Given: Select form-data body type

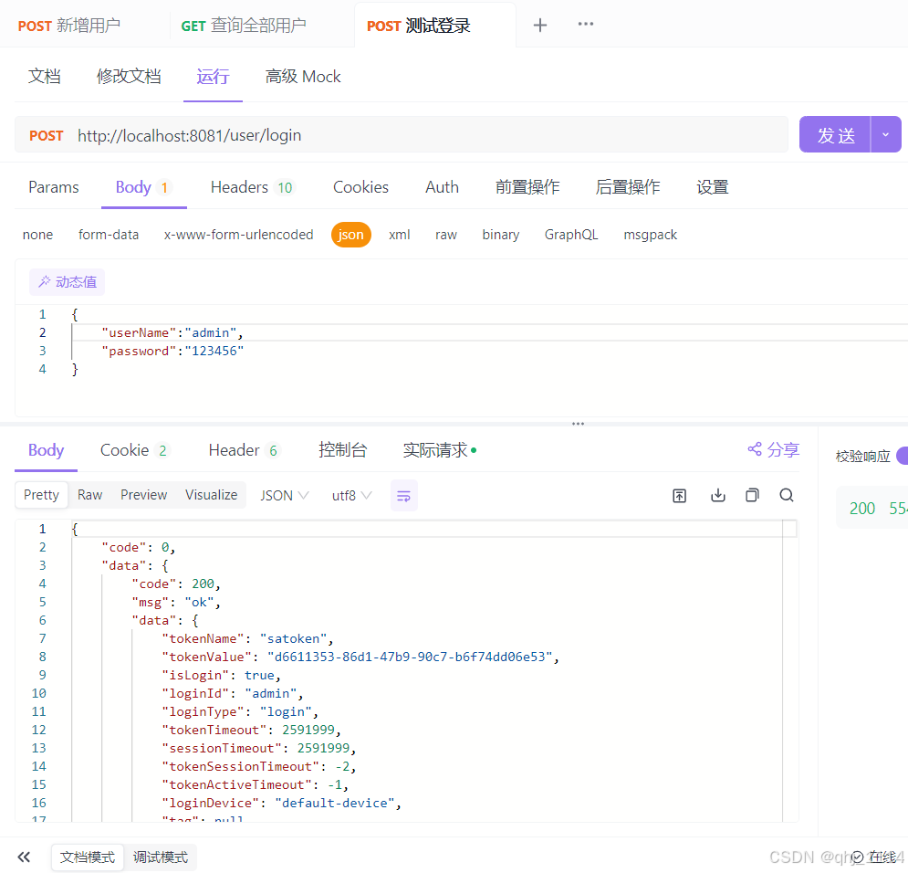Looking at the screenshot, I should (109, 235).
